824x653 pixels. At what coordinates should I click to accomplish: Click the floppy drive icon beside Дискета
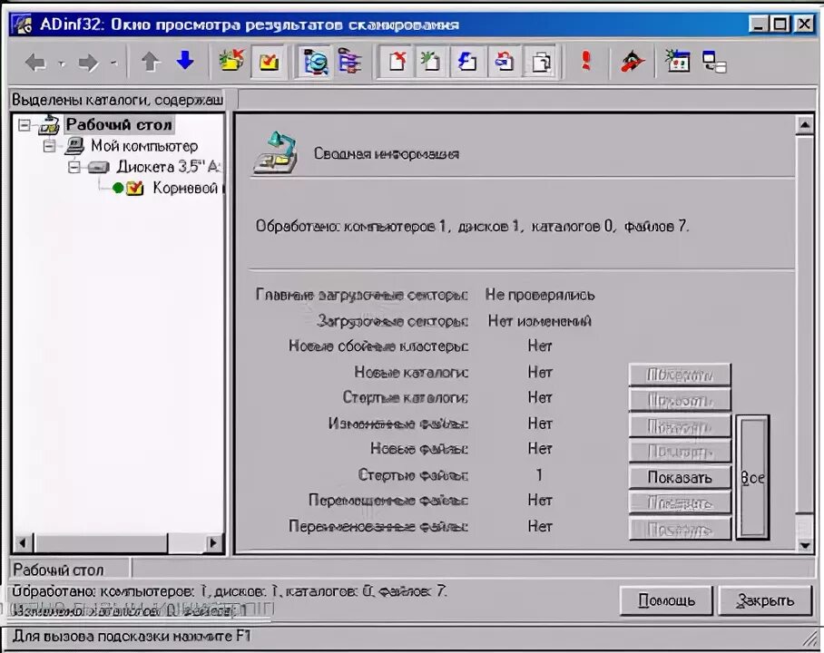coord(98,167)
